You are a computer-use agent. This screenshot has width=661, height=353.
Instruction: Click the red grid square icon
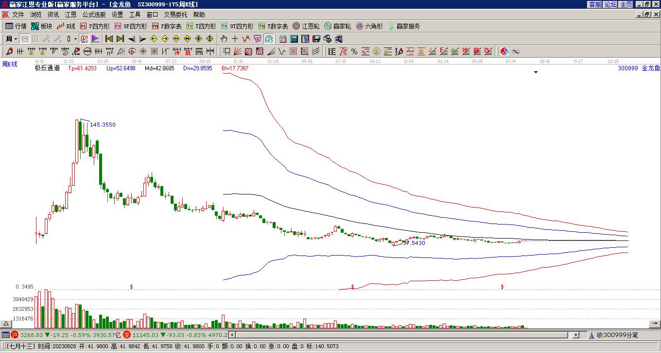[x=294, y=51]
